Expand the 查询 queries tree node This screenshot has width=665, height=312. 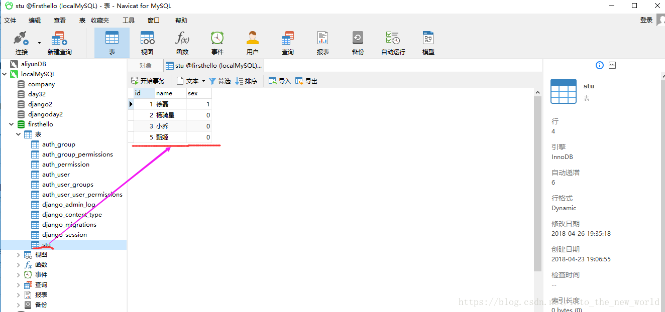(x=19, y=285)
